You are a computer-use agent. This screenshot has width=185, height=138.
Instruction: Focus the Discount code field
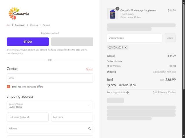coord(135,38)
